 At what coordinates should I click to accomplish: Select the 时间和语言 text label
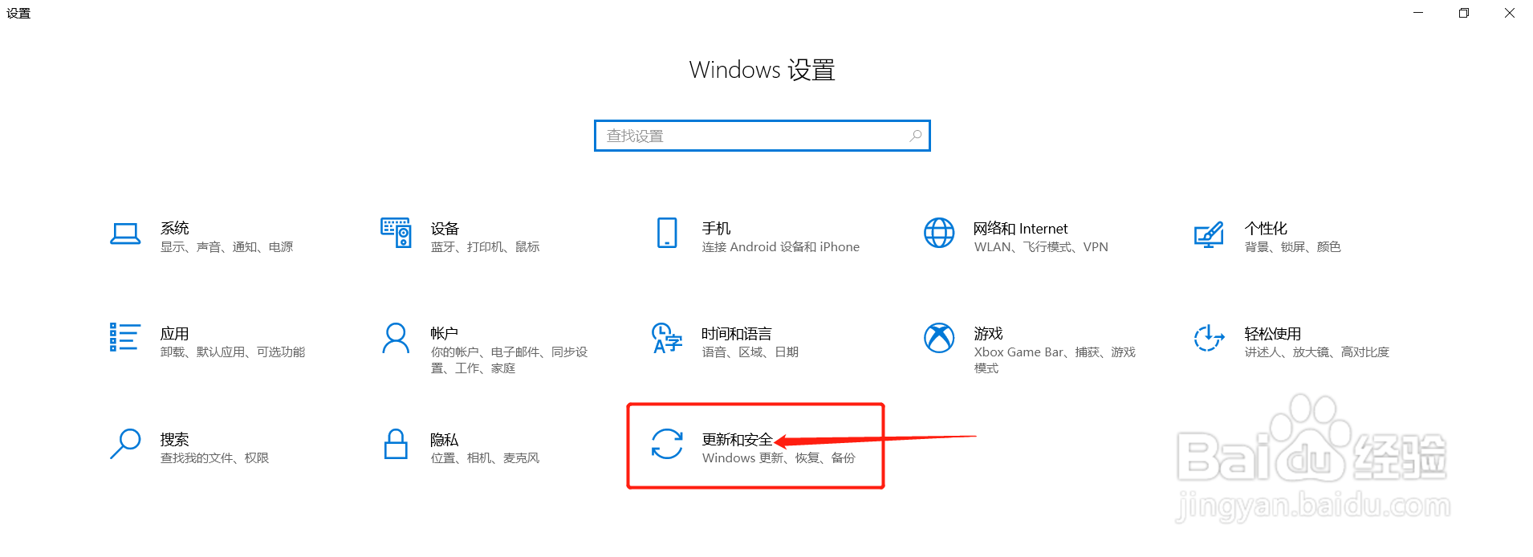(737, 334)
